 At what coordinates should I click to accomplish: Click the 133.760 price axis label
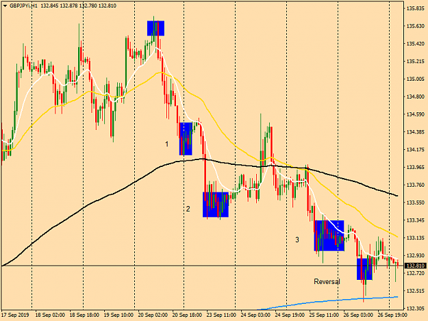pos(416,185)
